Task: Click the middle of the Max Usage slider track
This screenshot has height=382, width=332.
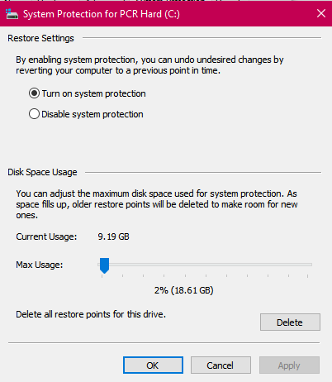Action: (205, 265)
